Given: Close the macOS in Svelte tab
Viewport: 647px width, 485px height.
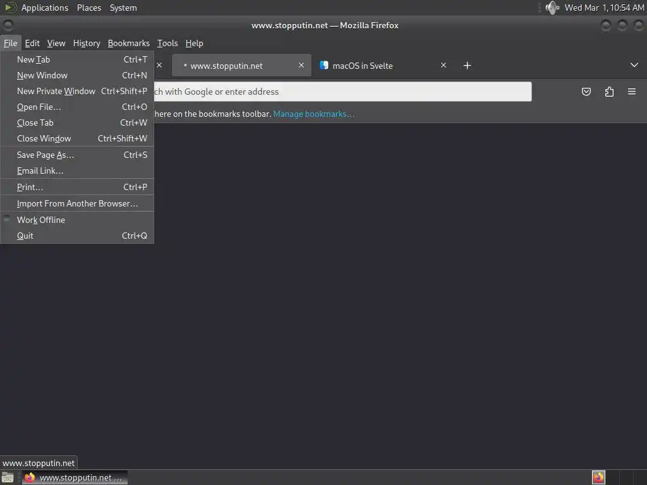Looking at the screenshot, I should click(x=444, y=65).
